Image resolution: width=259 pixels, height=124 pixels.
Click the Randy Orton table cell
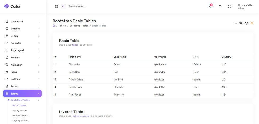coord(76,80)
